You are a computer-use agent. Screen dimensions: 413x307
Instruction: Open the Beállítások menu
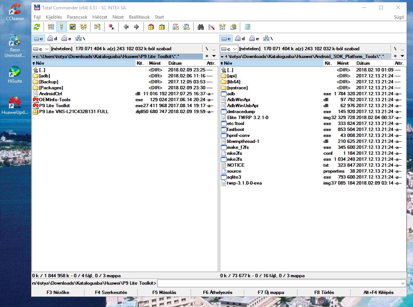[139, 17]
